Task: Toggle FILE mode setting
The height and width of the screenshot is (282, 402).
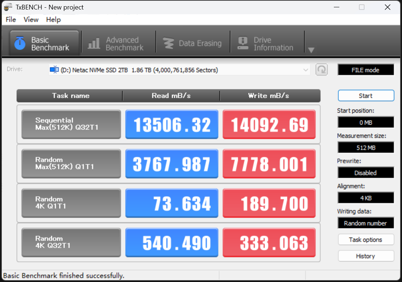Action: pos(366,69)
